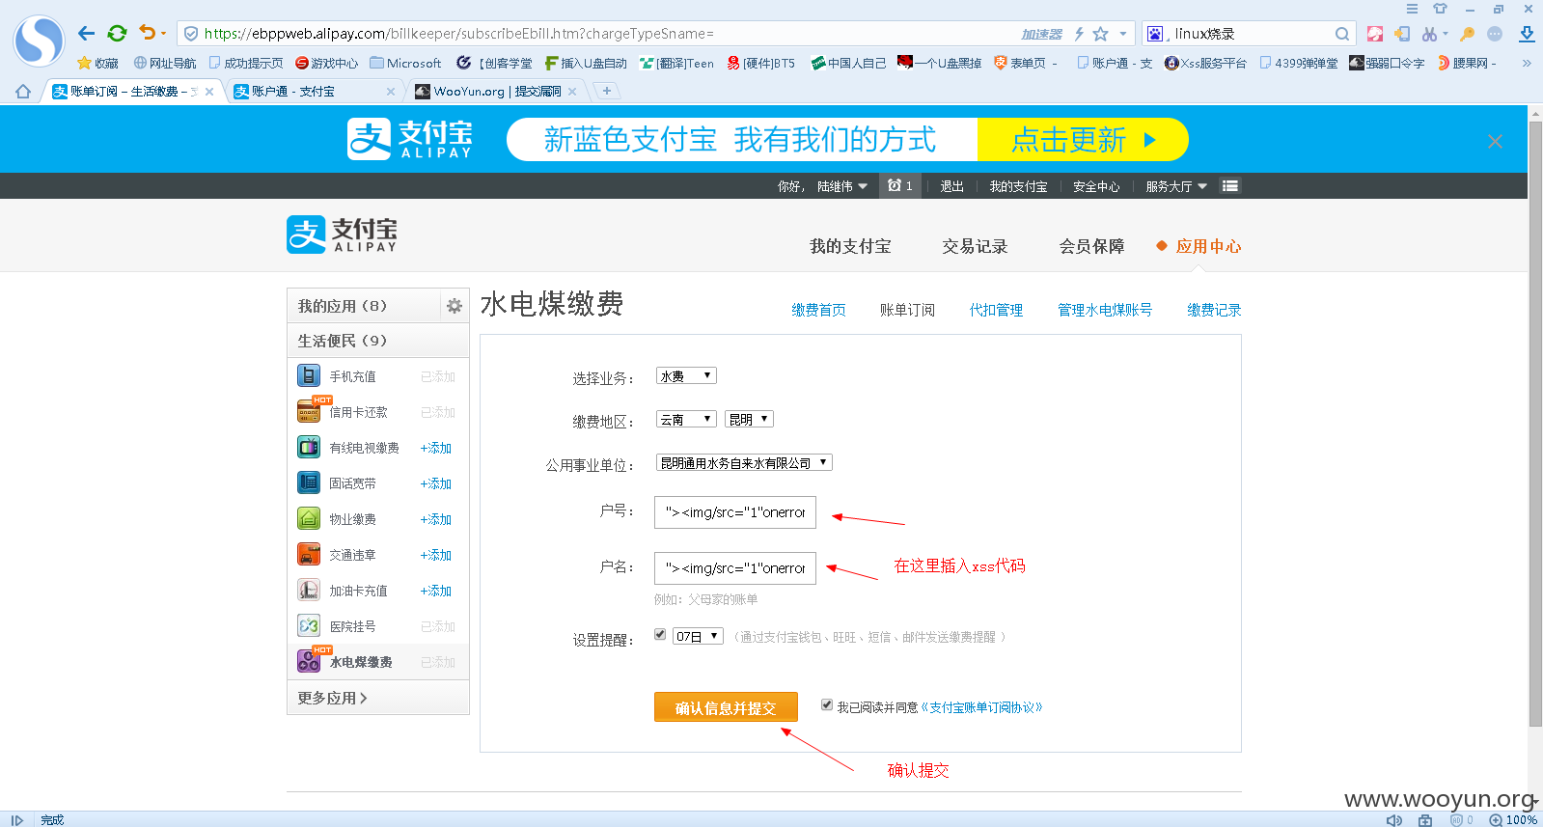Click the address bar star bookmark icon
The width and height of the screenshot is (1543, 827).
click(x=1101, y=34)
